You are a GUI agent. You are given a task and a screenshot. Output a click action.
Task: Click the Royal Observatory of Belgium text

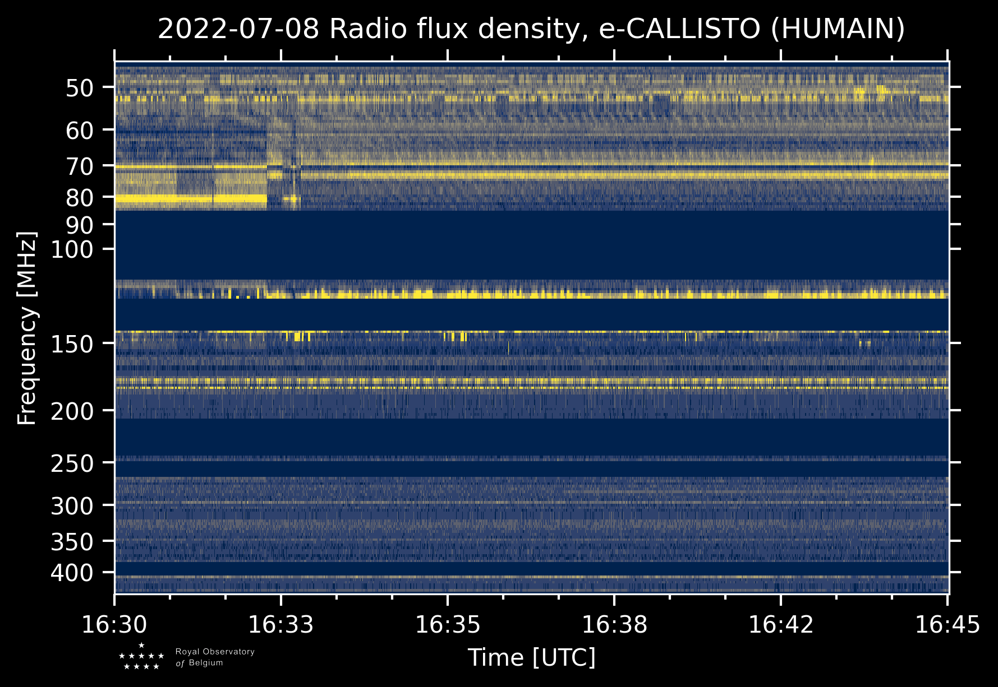[x=215, y=657]
